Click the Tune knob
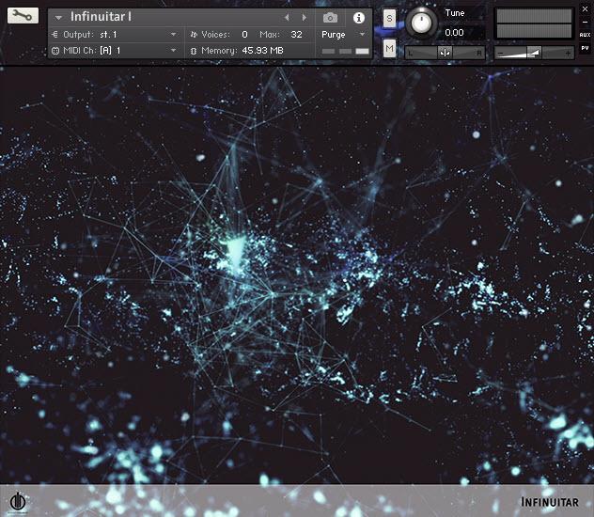The height and width of the screenshot is (517, 594). pyautogui.click(x=421, y=23)
